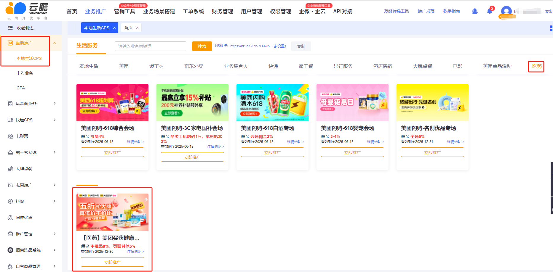Image resolution: width=553 pixels, height=272 pixels.
Task: Click the 电影票 film icon
Action: pyautogui.click(x=10, y=136)
